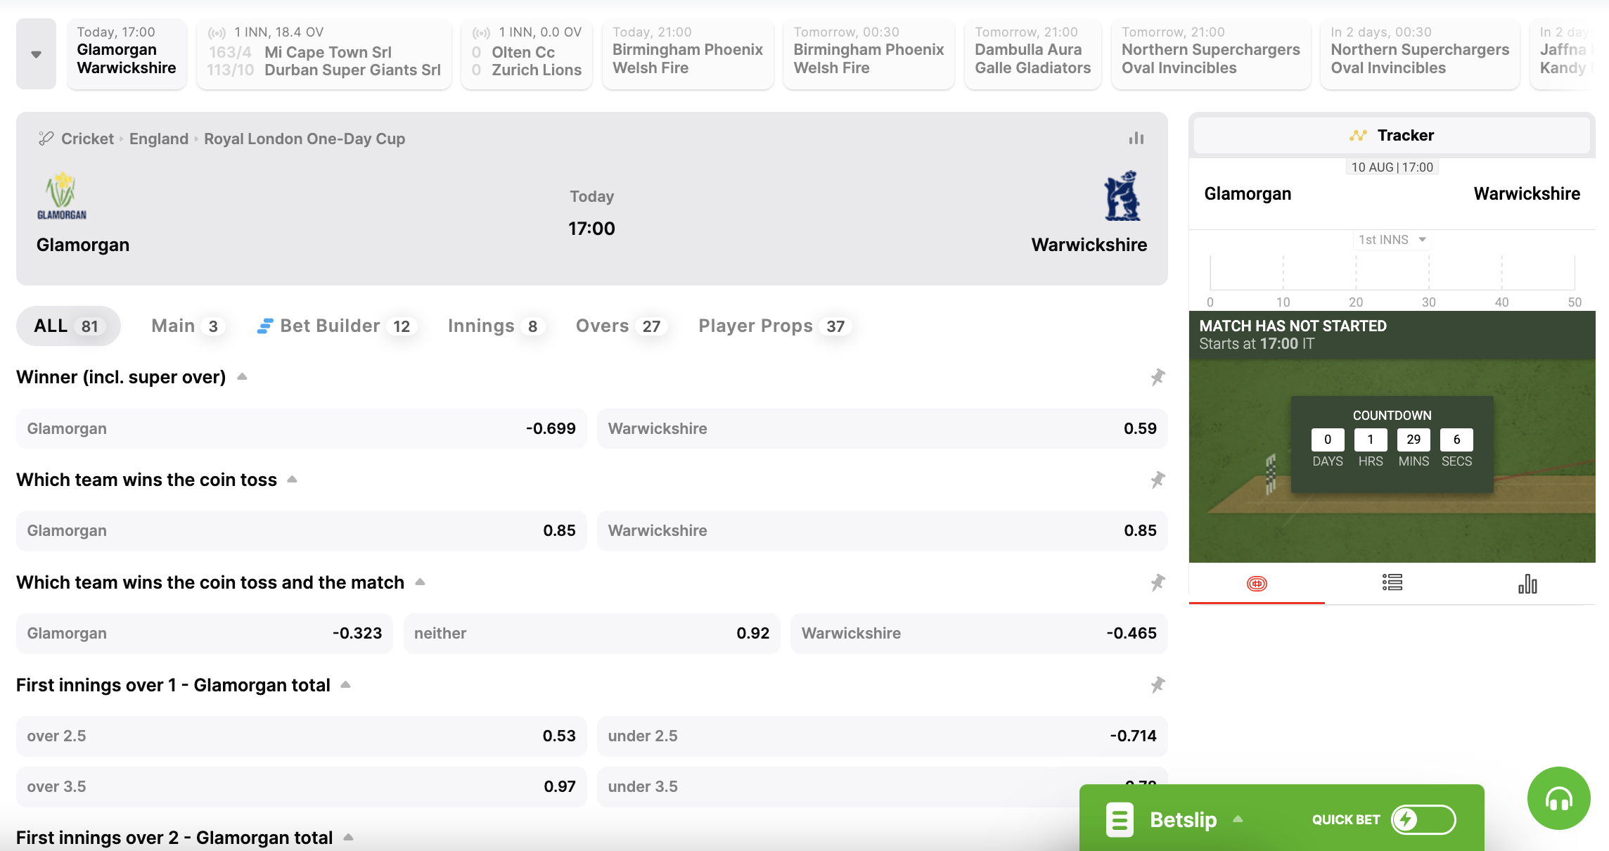Viewport: 1609px width, 851px height.
Task: Open the 1st INNS innings selector
Action: [x=1392, y=240]
